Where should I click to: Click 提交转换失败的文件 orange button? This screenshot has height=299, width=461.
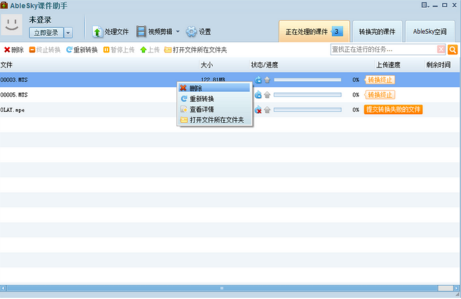tap(393, 109)
